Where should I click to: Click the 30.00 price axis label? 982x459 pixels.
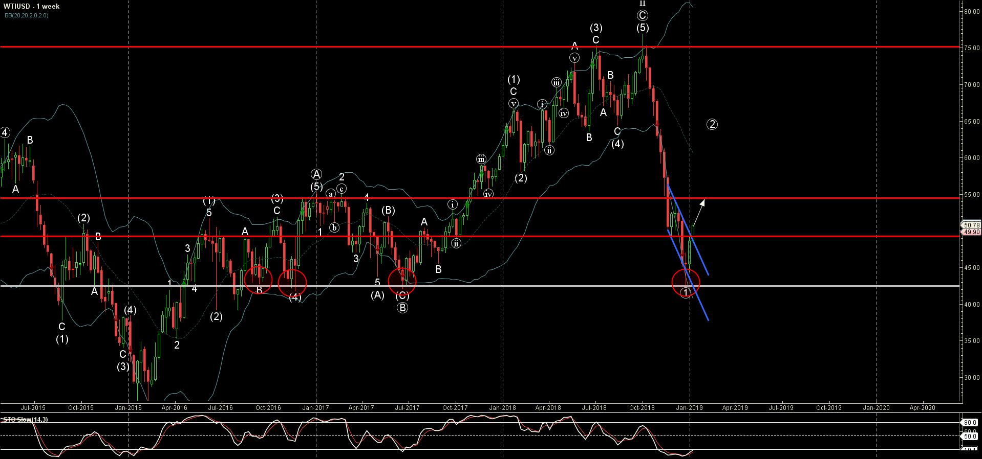point(971,378)
